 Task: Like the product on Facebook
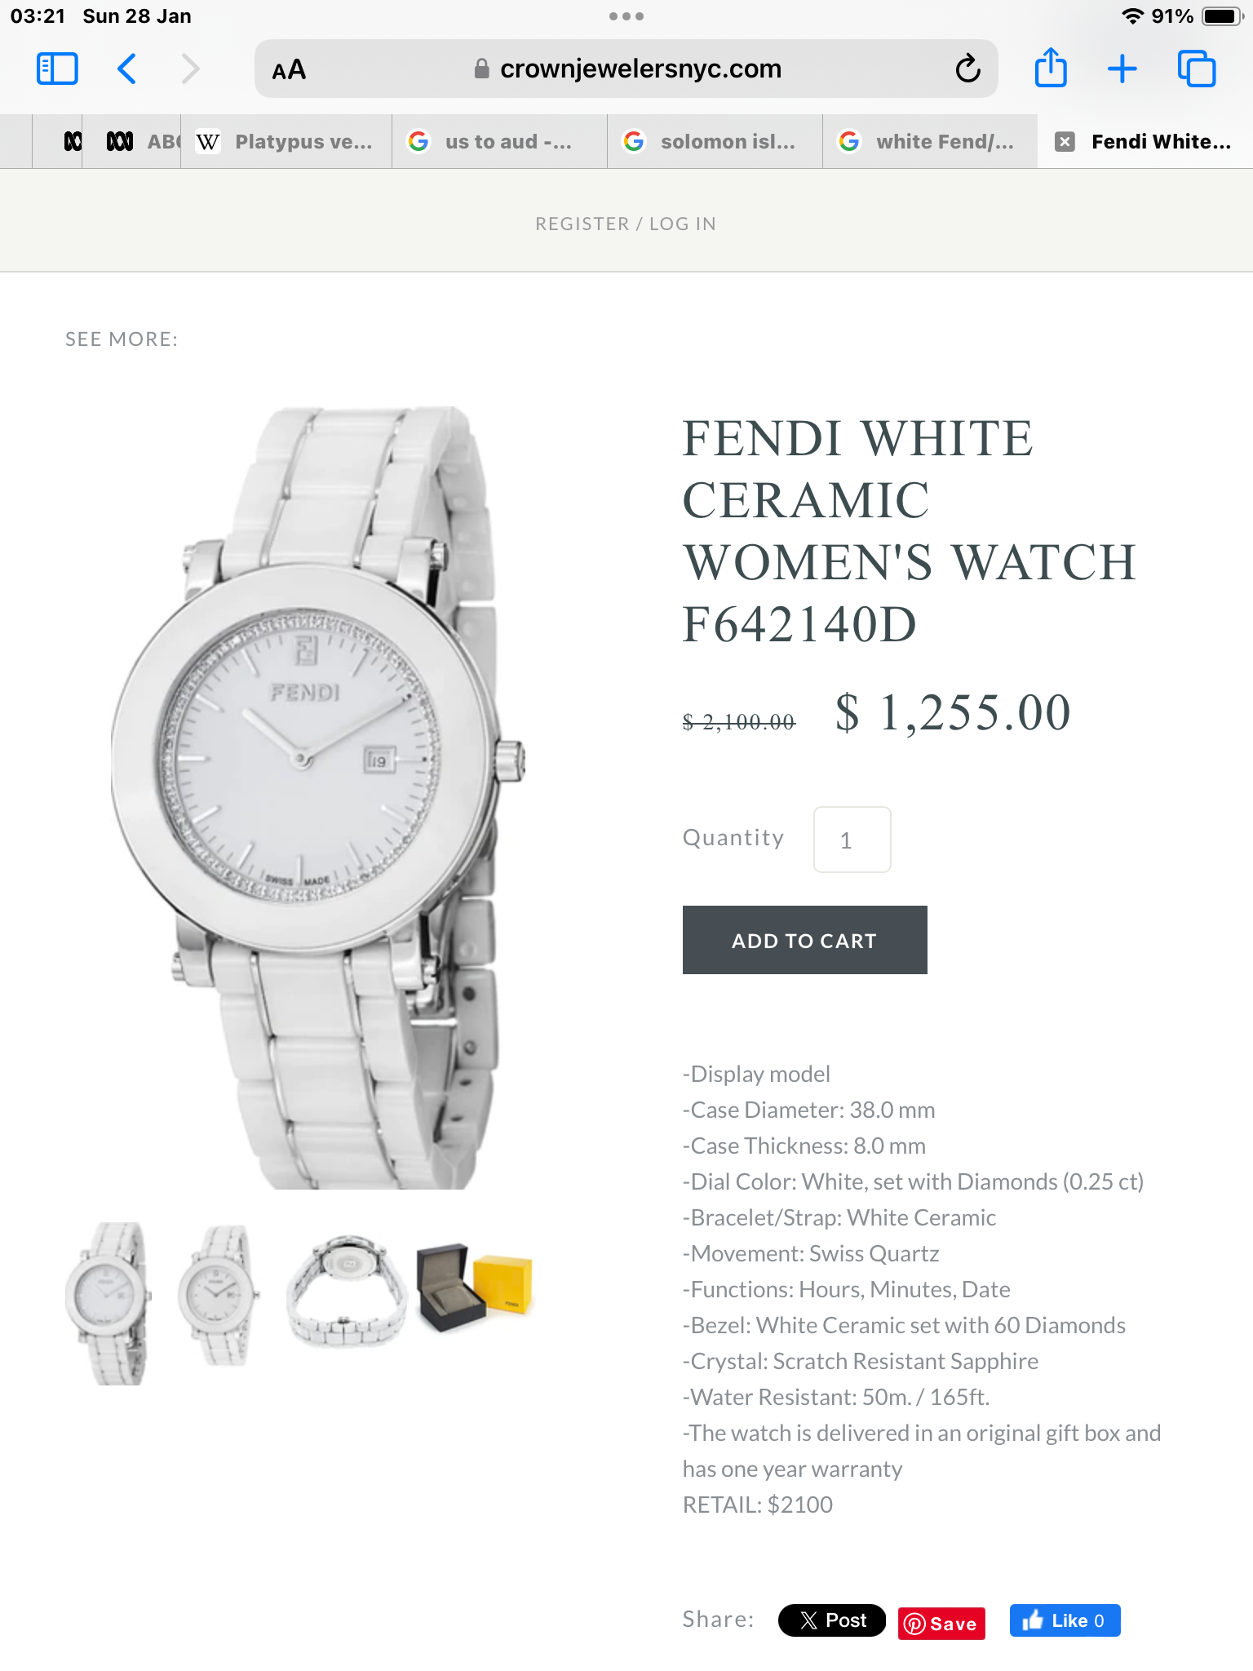(x=1065, y=1620)
